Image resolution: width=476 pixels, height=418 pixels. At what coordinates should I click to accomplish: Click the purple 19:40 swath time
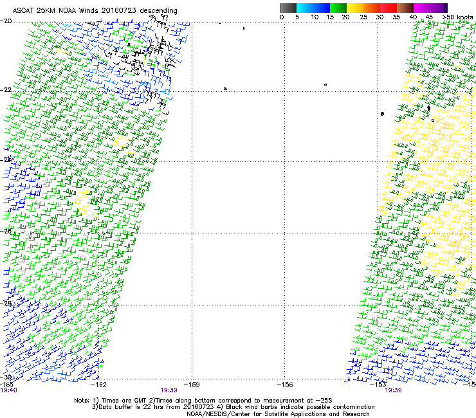pyautogui.click(x=9, y=390)
